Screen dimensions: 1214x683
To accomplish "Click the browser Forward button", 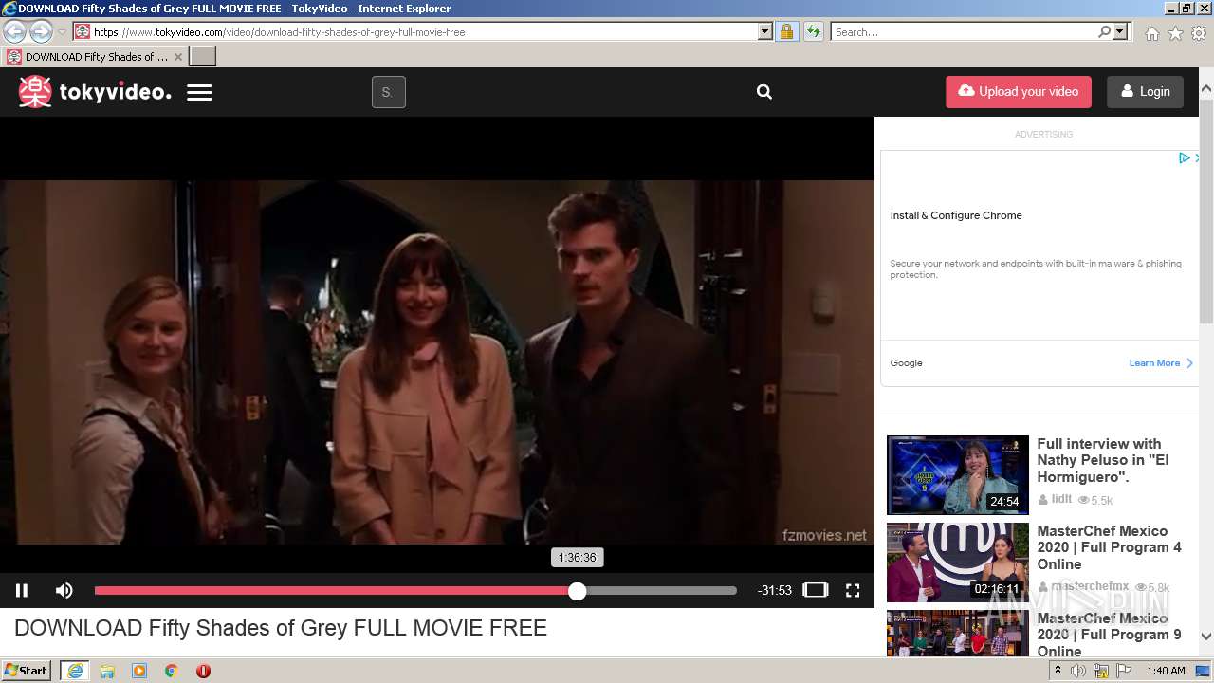I will click(x=41, y=31).
